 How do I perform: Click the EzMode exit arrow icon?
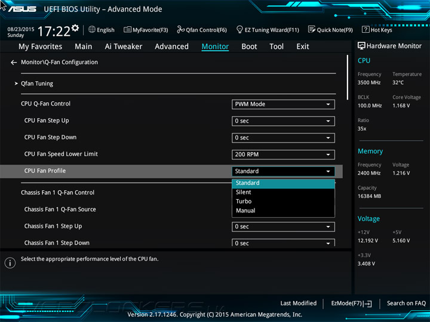click(368, 304)
